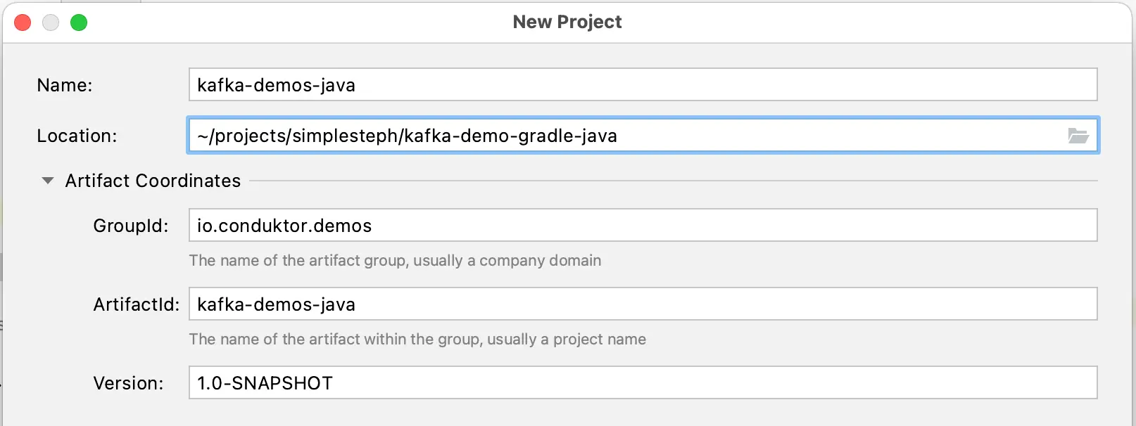The width and height of the screenshot is (1136, 426).
Task: Click the Artifact Coordinates heading text
Action: 153,181
